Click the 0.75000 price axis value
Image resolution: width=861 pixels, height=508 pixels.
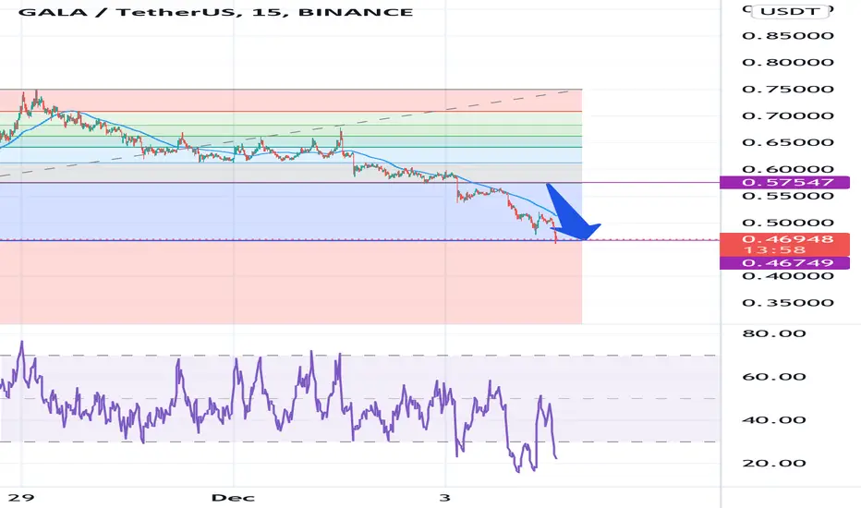coord(788,89)
